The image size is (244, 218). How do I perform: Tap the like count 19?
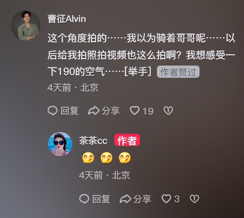tap(148, 111)
